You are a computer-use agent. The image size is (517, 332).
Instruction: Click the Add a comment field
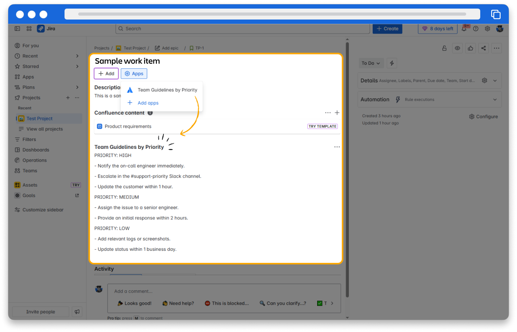224,291
